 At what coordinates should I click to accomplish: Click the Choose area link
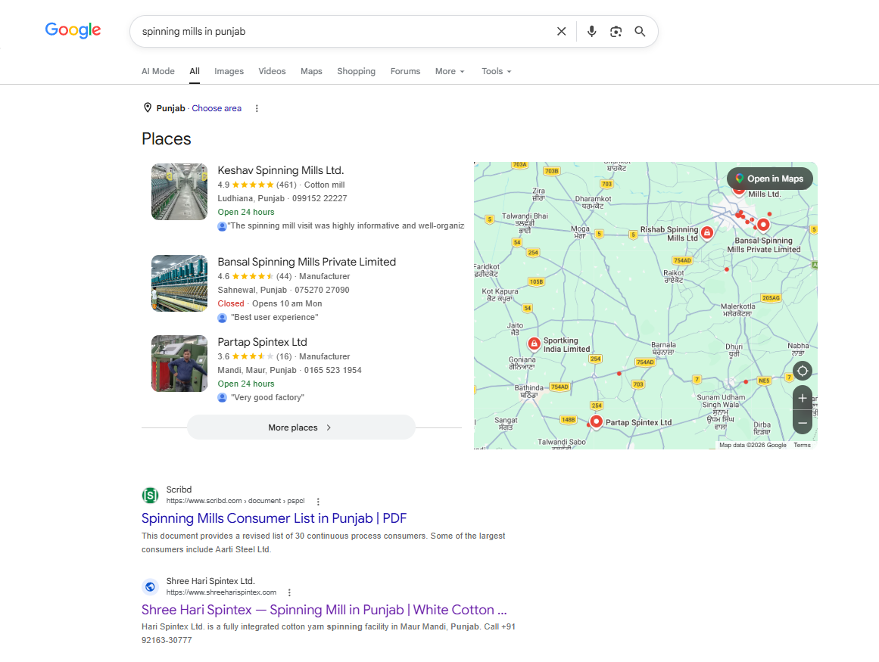coord(217,108)
